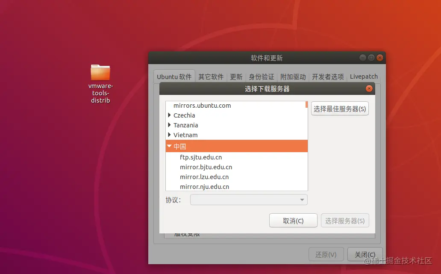441x274 pixels.
Task: Select the Tanzania row label
Action: [x=185, y=125]
